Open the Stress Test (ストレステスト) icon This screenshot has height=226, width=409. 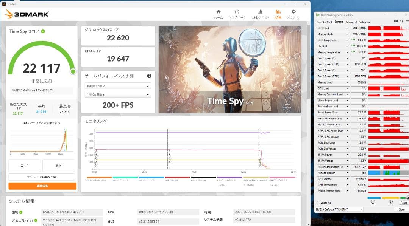260,14
